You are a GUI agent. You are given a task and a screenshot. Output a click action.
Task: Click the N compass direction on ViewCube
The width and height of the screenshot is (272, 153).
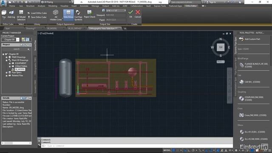(x=221, y=39)
